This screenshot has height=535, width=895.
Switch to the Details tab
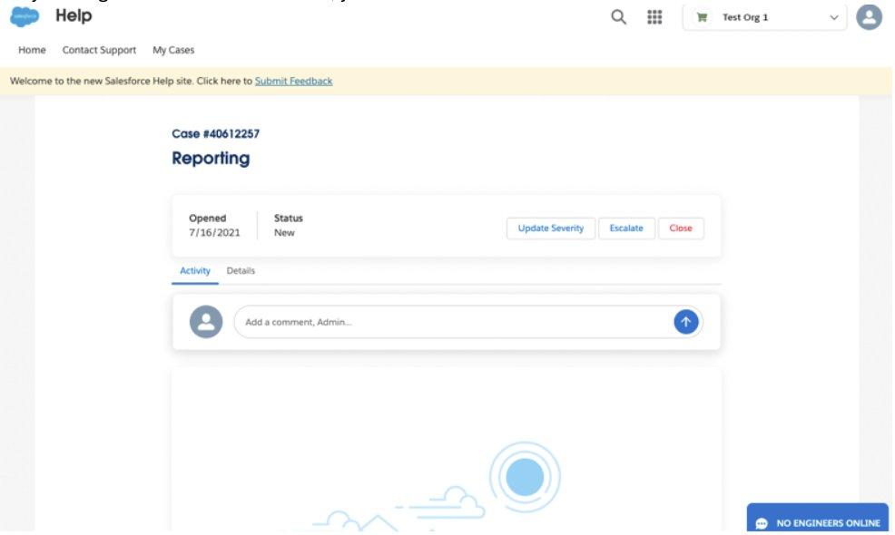coord(241,271)
